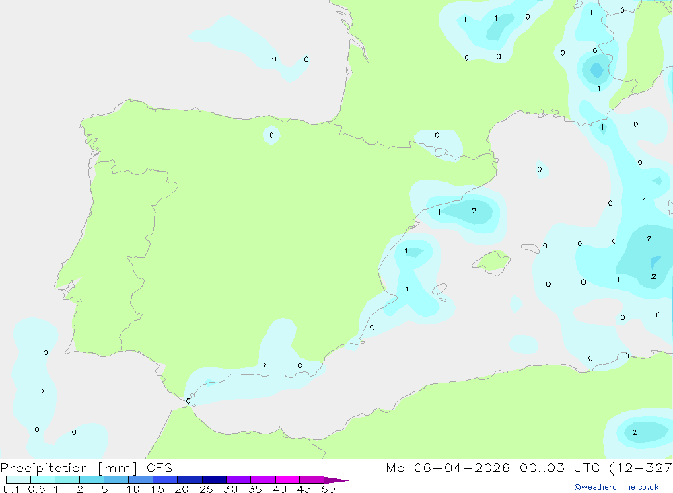This screenshot has height=493, width=673.
Task: Click the purple arrow tip above 50 mm
Action: [x=336, y=480]
